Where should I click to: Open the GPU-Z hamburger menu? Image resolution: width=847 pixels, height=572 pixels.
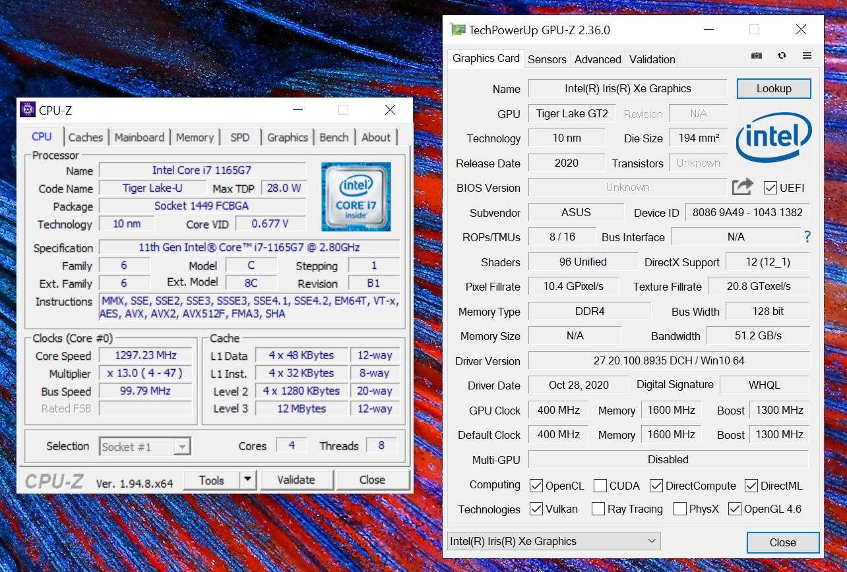point(807,56)
